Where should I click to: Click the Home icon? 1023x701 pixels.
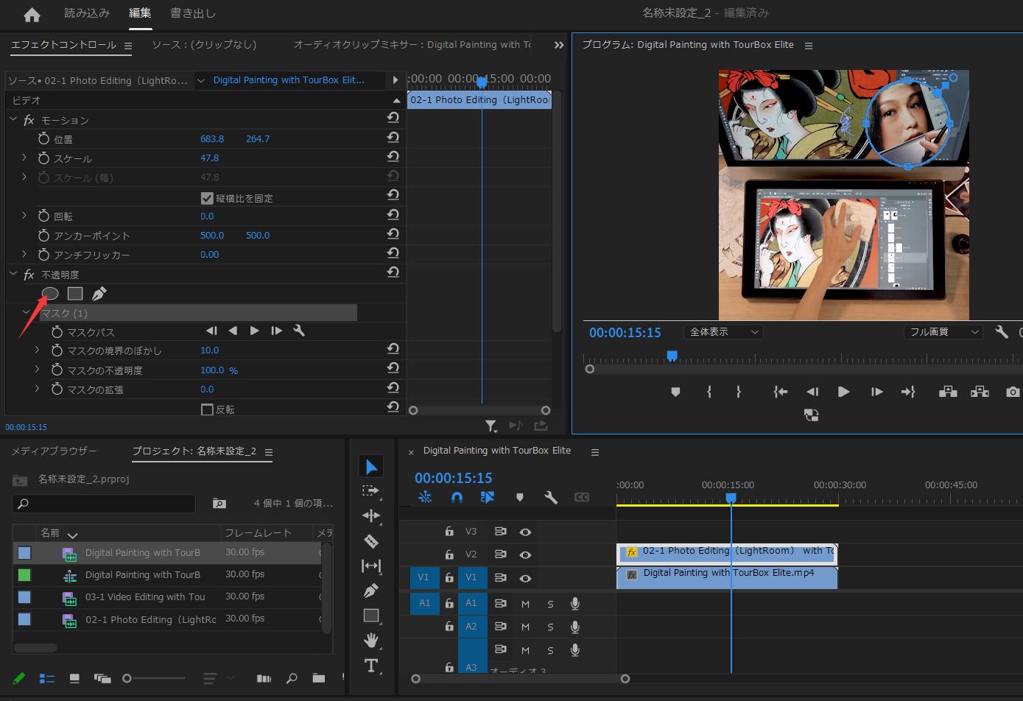point(32,14)
